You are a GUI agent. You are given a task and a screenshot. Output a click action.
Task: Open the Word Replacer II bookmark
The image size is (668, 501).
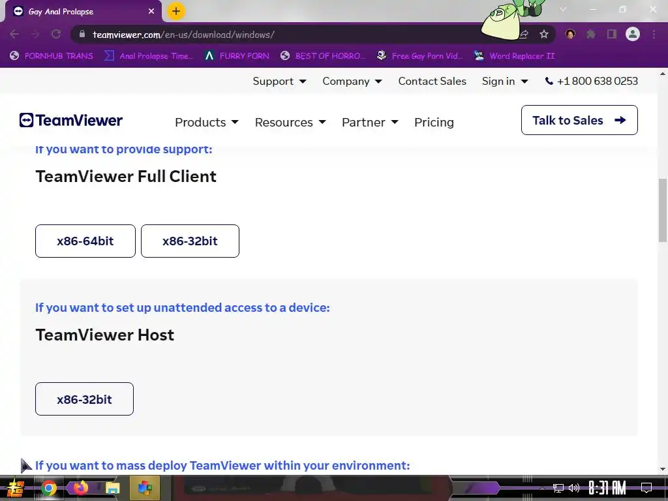[514, 56]
